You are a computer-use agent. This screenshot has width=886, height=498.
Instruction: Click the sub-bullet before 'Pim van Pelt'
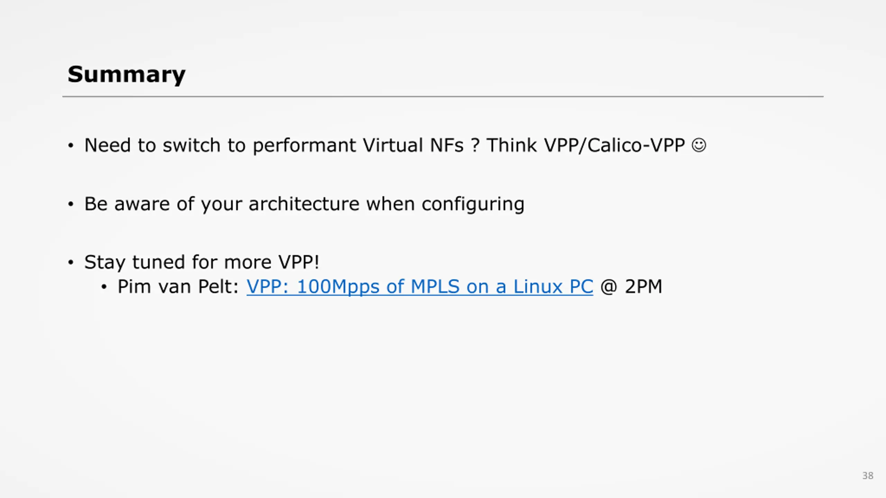104,287
